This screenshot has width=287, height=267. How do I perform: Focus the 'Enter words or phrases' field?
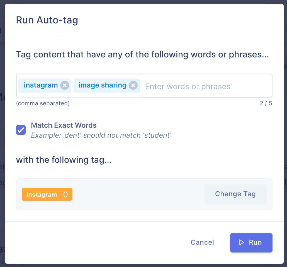206,86
